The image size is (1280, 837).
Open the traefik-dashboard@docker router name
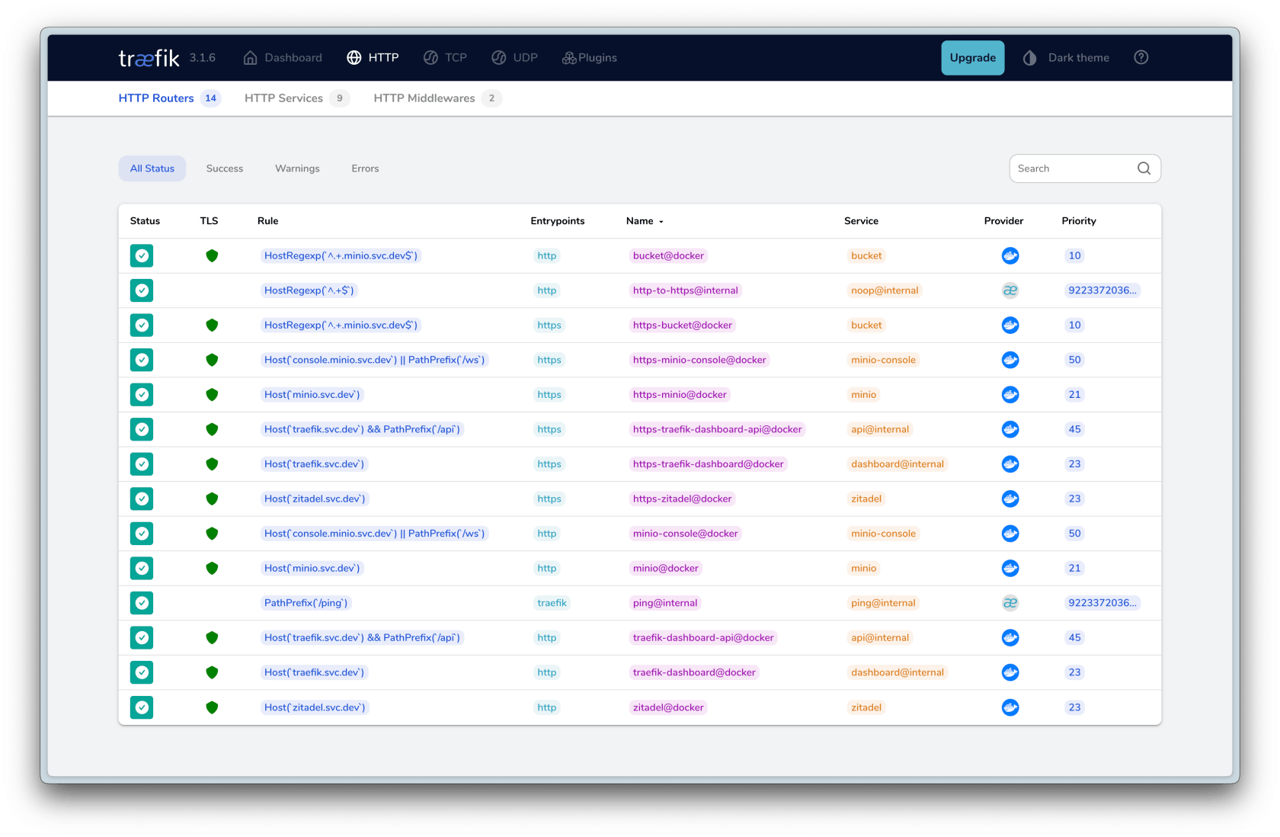(x=694, y=672)
